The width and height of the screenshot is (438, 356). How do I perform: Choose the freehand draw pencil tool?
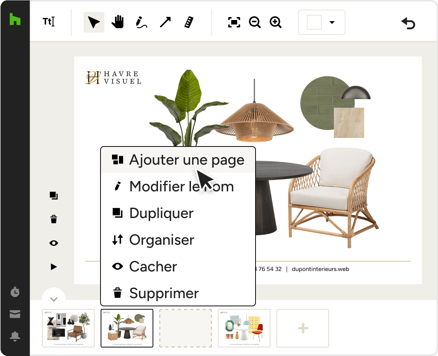click(x=141, y=22)
